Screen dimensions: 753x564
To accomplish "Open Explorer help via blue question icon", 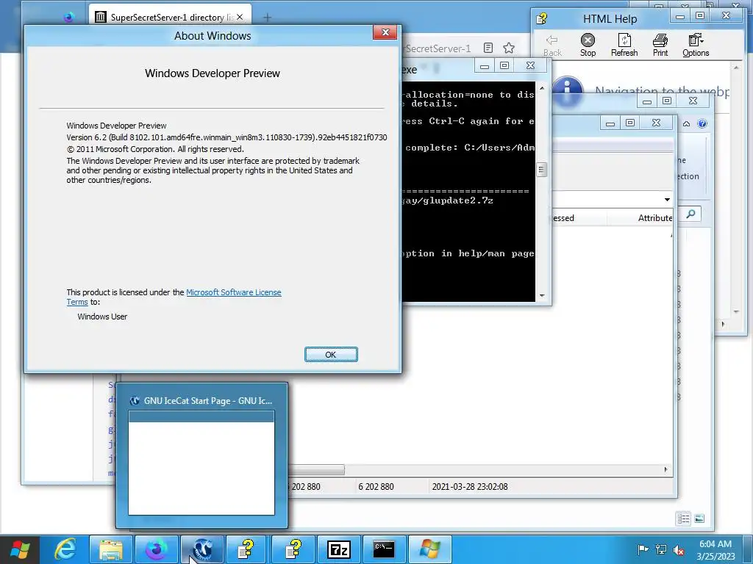I will pyautogui.click(x=702, y=123).
